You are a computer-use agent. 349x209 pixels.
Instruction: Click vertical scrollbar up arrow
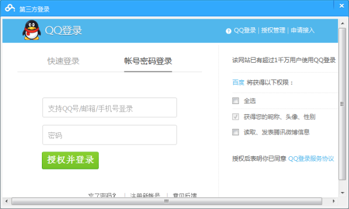(343, 23)
